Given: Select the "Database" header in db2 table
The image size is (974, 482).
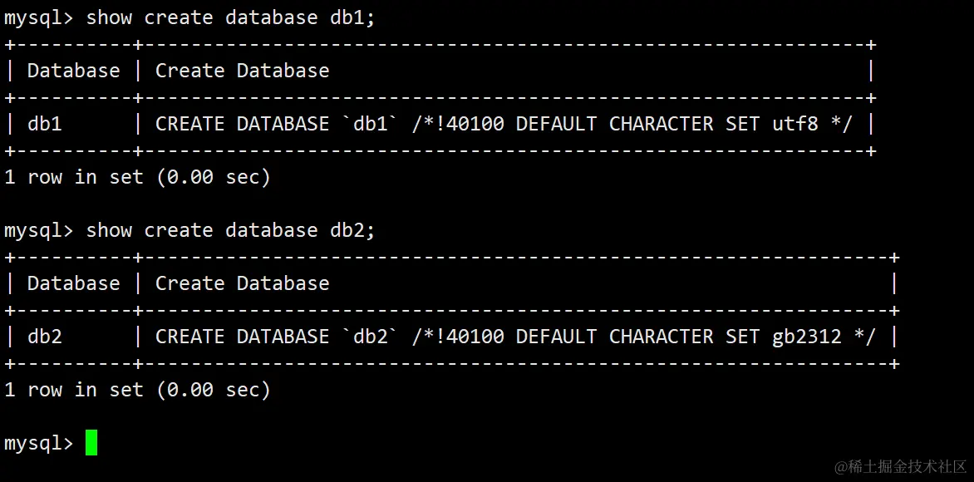Looking at the screenshot, I should pyautogui.click(x=73, y=283).
